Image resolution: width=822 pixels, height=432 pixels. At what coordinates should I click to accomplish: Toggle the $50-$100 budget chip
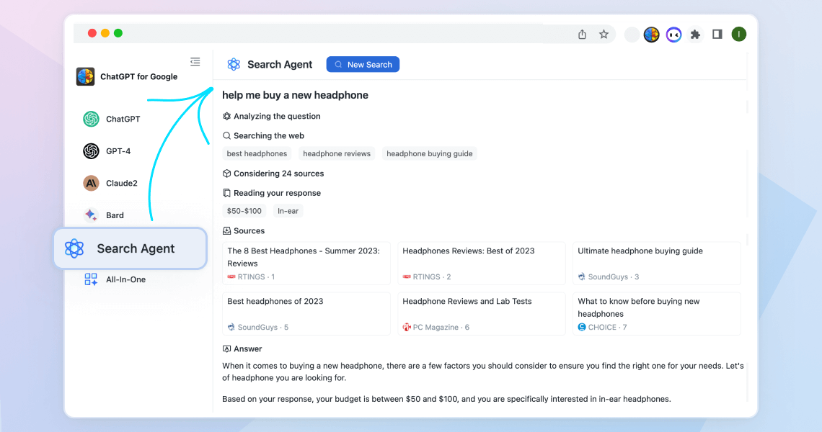244,211
